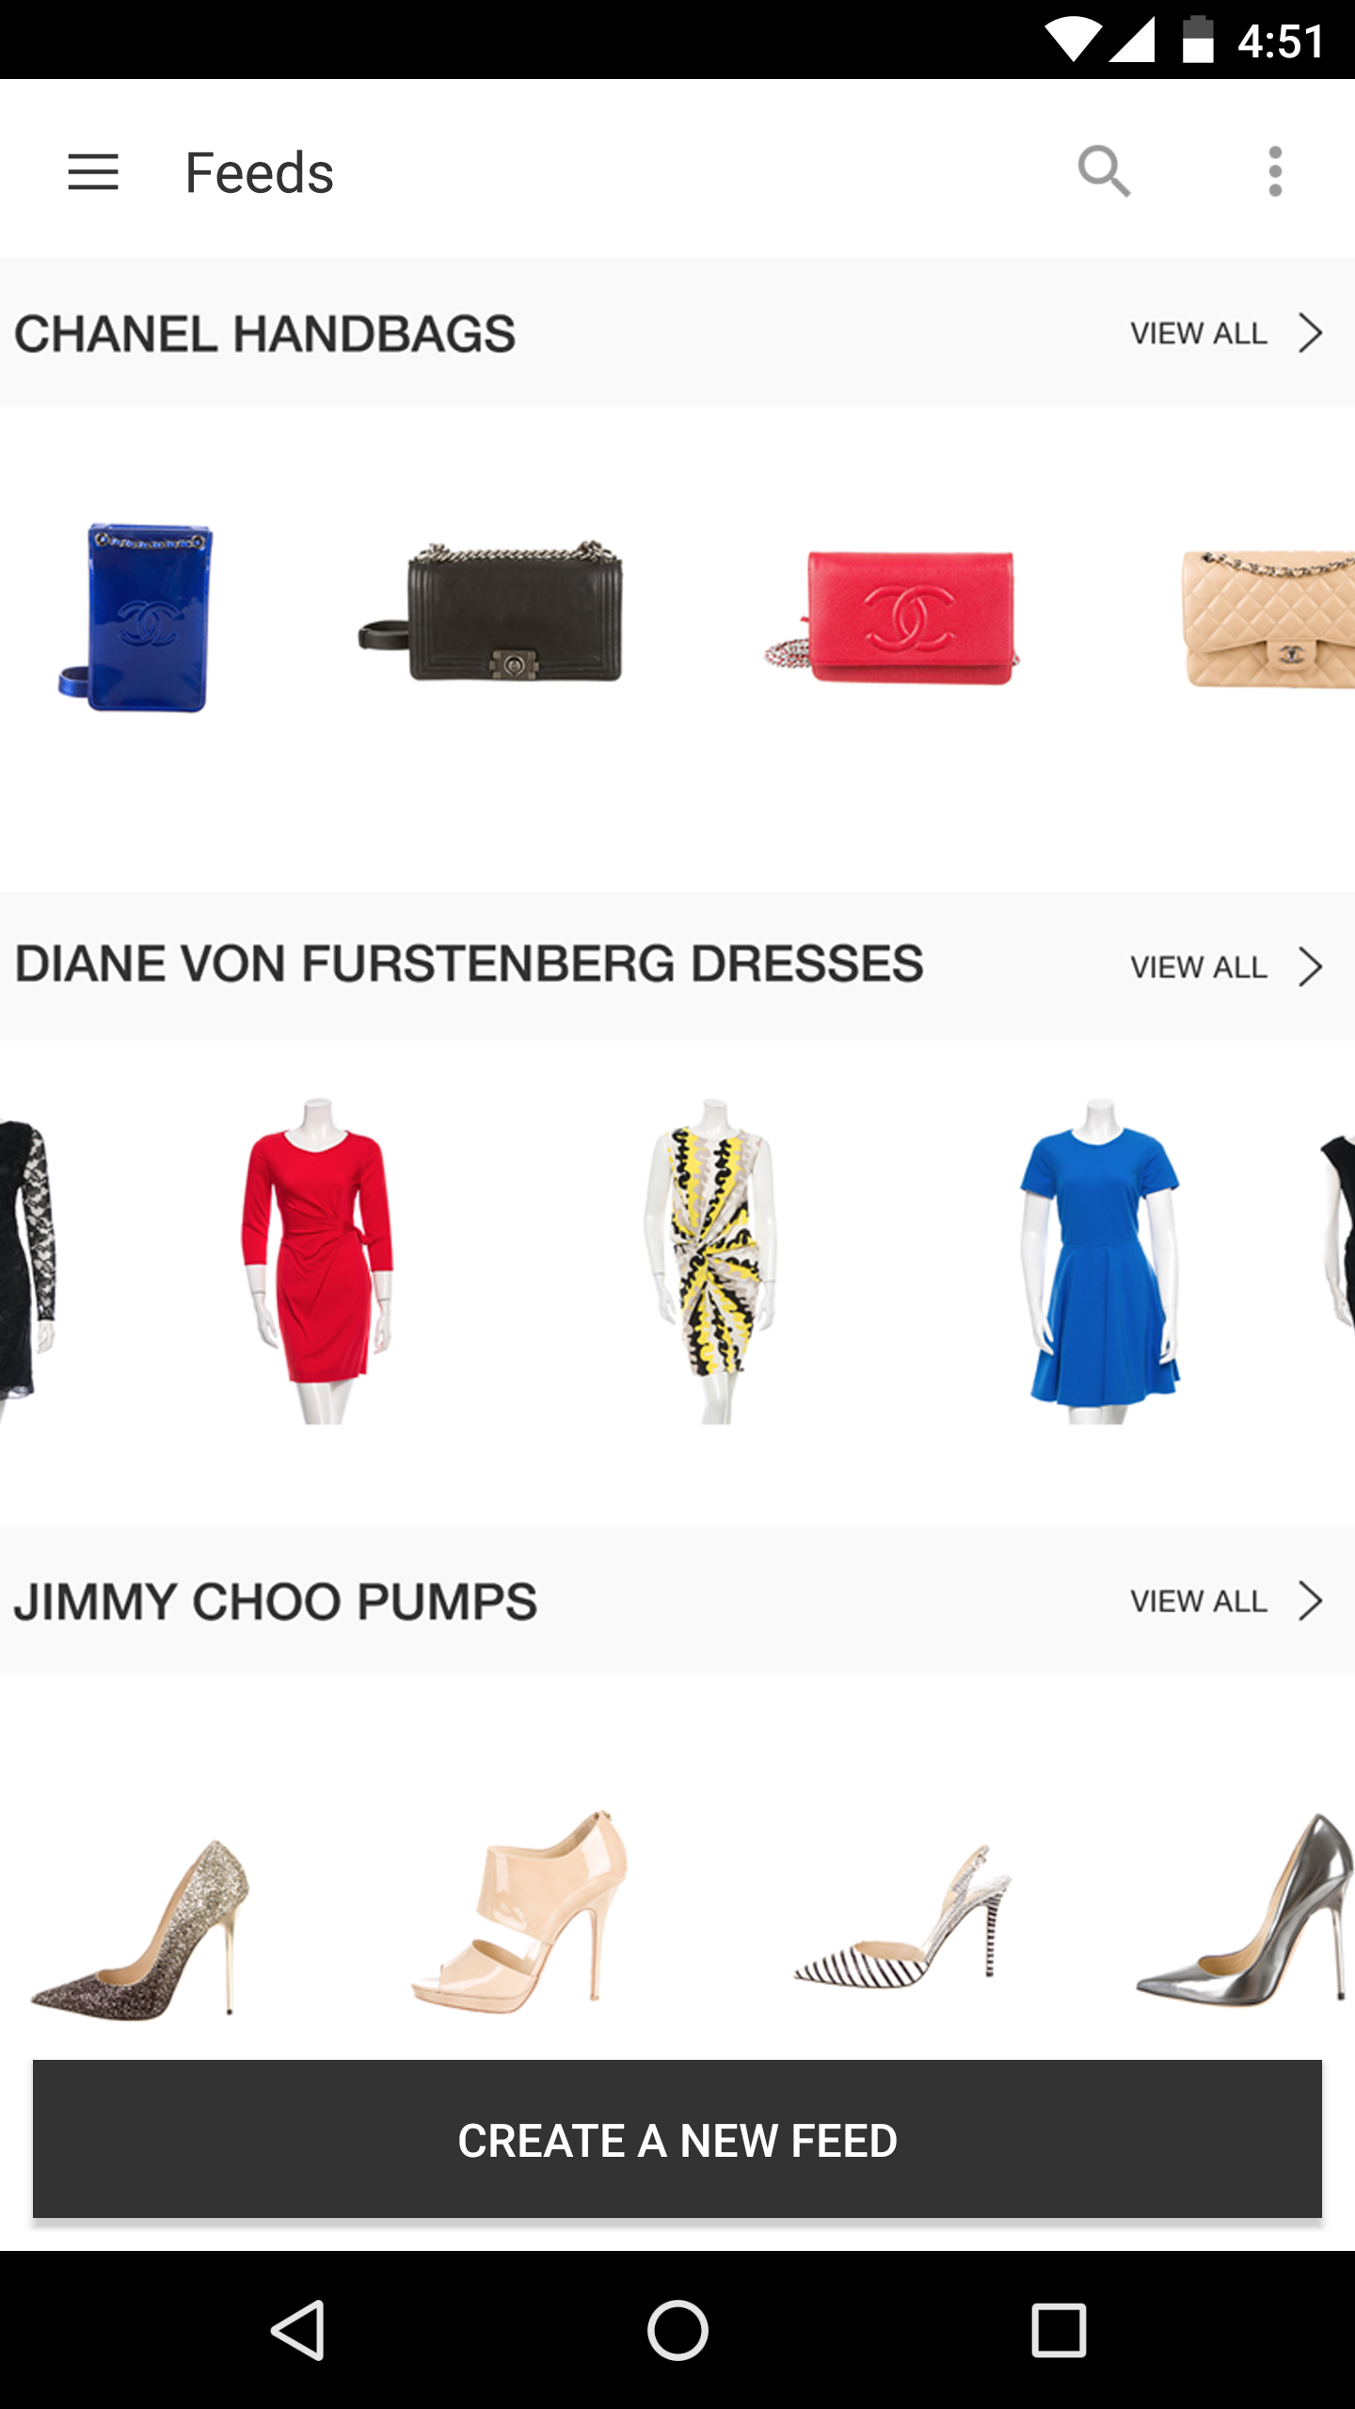Select the striped slingback pump

click(902, 1916)
